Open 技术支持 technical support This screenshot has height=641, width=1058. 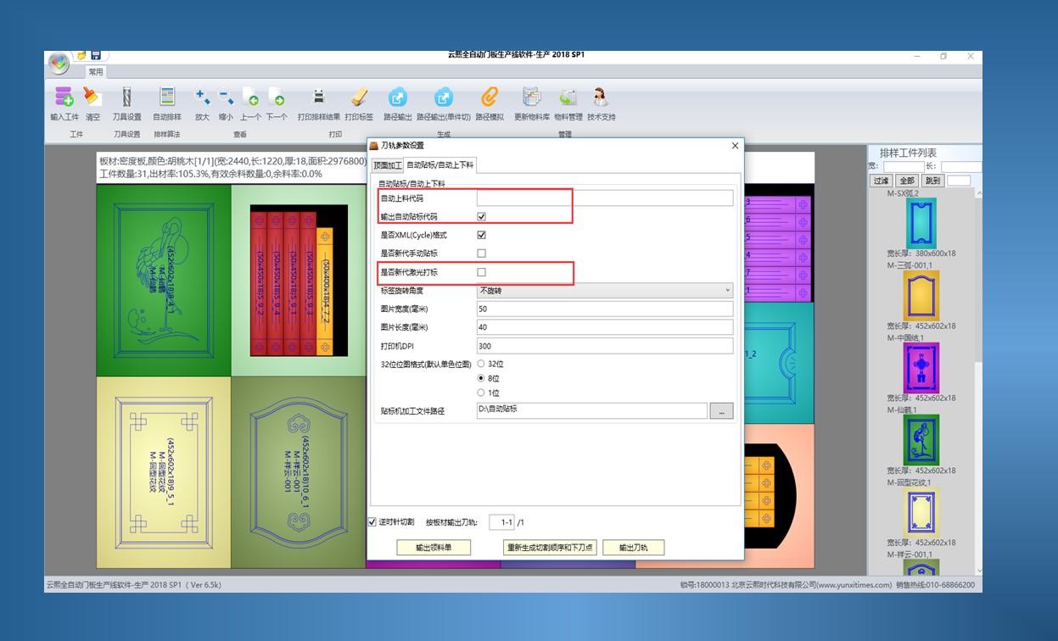[x=601, y=98]
